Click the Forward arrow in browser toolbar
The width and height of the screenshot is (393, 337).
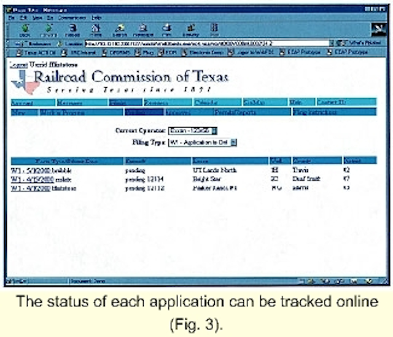point(49,30)
